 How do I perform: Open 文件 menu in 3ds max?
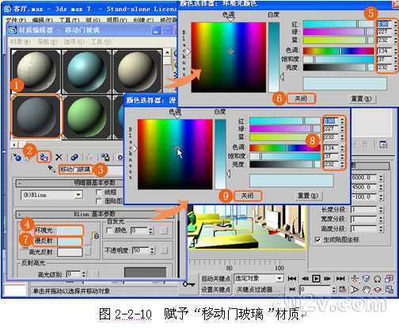pyautogui.click(x=16, y=20)
